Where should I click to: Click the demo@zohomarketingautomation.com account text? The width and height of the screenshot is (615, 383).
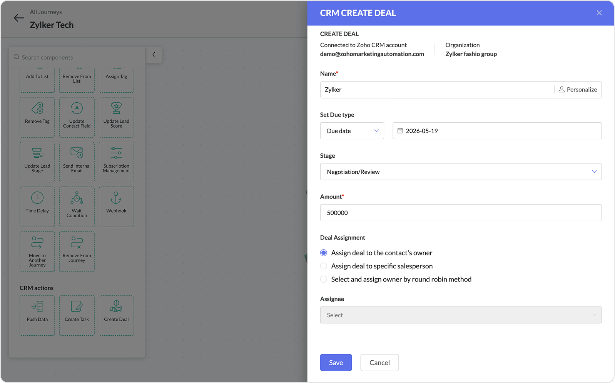(x=372, y=54)
